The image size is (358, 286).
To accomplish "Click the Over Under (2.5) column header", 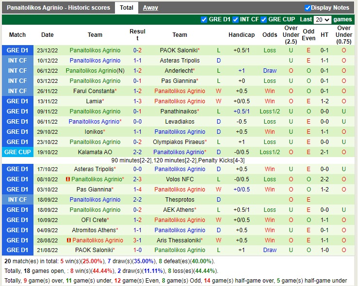I will (291, 35).
